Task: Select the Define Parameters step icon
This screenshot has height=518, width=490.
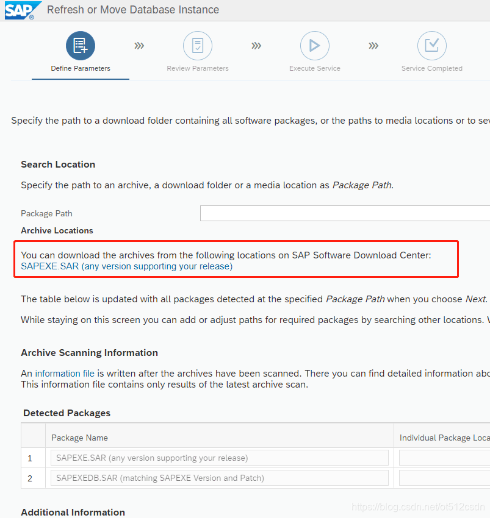Action: click(x=81, y=46)
